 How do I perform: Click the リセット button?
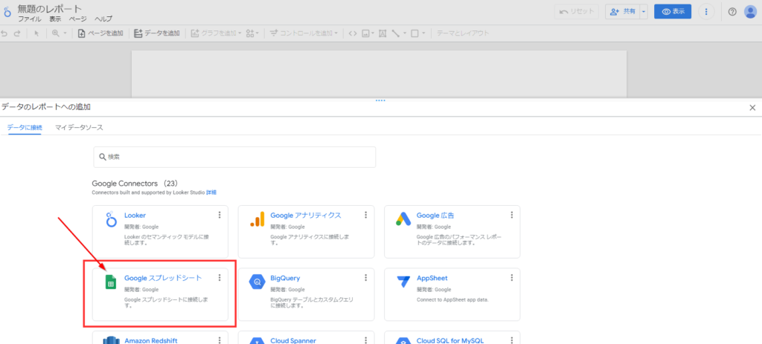pos(577,12)
